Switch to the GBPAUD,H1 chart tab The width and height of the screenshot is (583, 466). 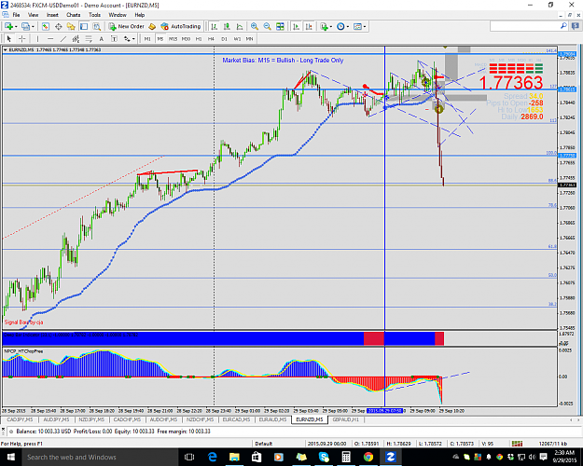[346, 419]
